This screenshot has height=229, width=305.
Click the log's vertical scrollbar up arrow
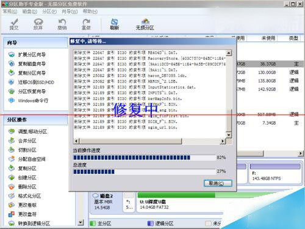point(229,53)
